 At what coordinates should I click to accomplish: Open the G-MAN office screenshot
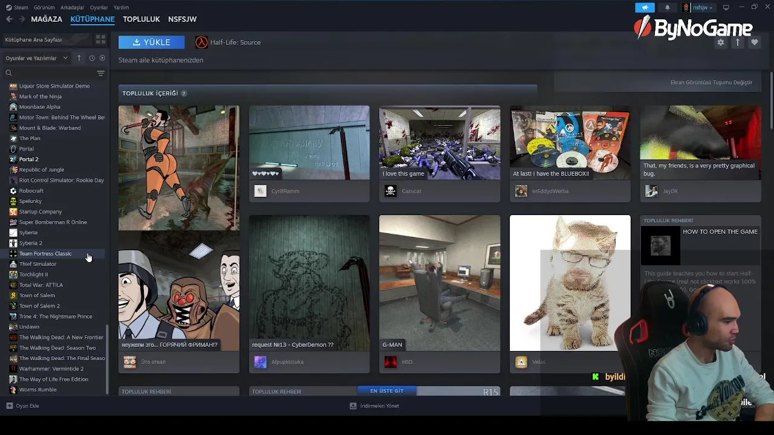(440, 283)
